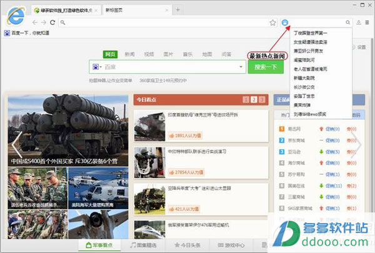Open the search-engine paw selector dropdown
375x253 pixels.
click(x=97, y=67)
